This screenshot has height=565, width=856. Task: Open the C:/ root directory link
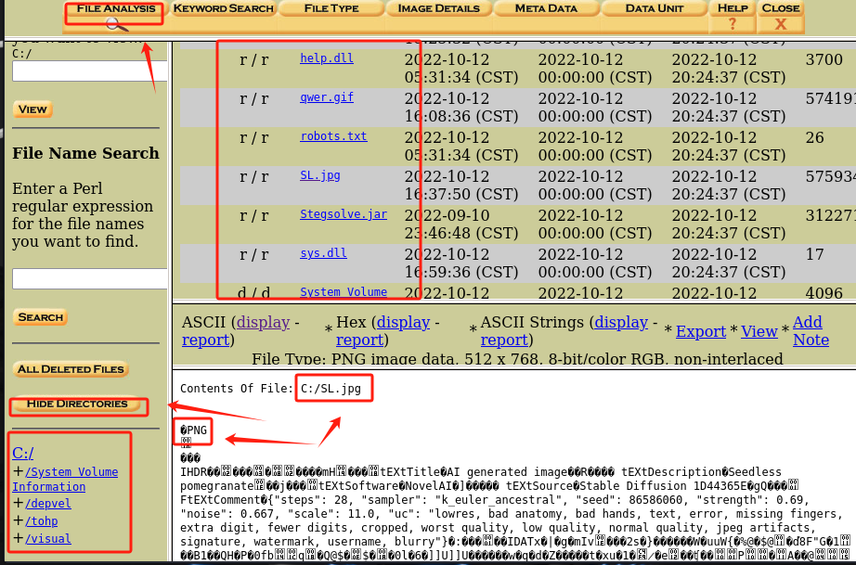point(23,453)
